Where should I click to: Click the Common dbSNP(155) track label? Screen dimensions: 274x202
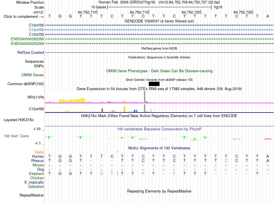pyautogui.click(x=25, y=84)
